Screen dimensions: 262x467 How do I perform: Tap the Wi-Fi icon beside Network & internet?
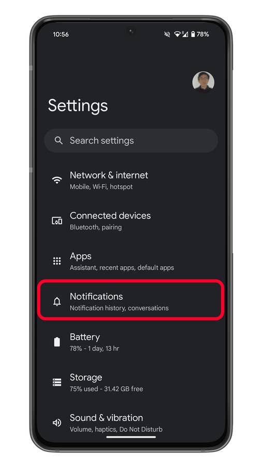[57, 180]
